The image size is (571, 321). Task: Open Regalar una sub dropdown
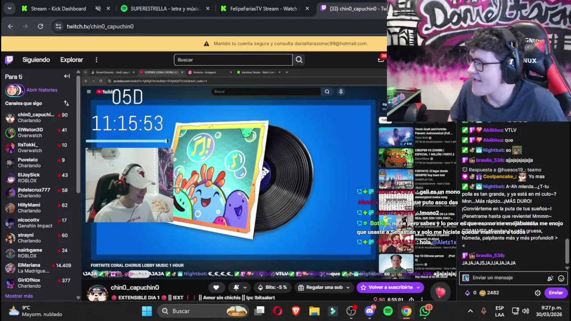point(324,288)
